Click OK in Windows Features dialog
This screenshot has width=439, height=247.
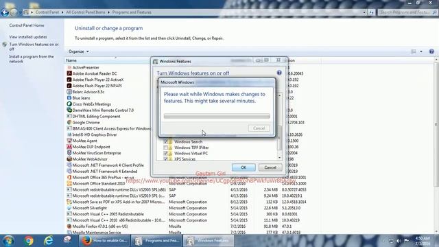click(244, 167)
